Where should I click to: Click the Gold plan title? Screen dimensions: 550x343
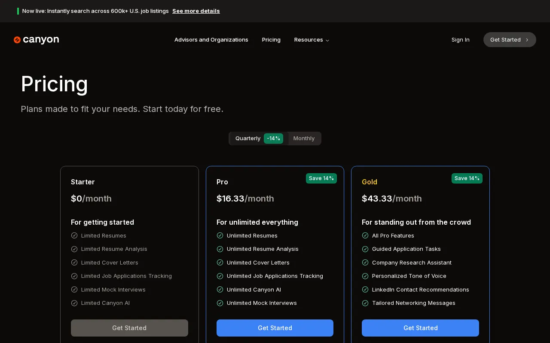(370, 182)
